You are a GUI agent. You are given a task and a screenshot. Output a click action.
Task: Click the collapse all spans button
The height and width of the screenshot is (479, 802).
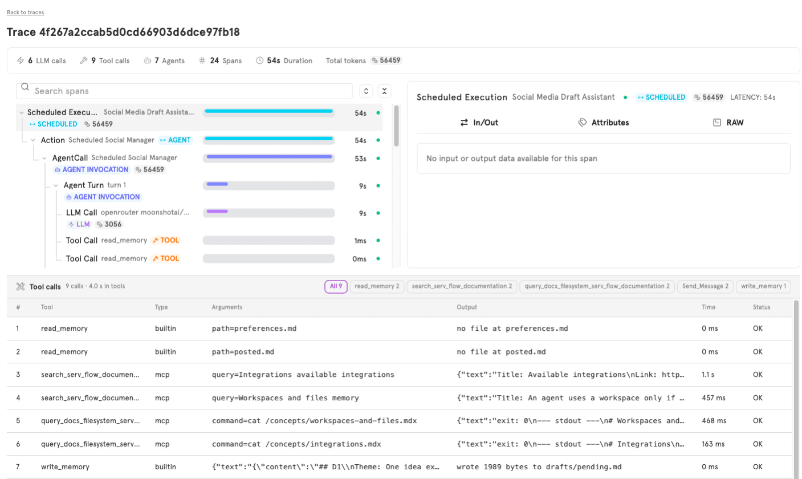tap(385, 91)
